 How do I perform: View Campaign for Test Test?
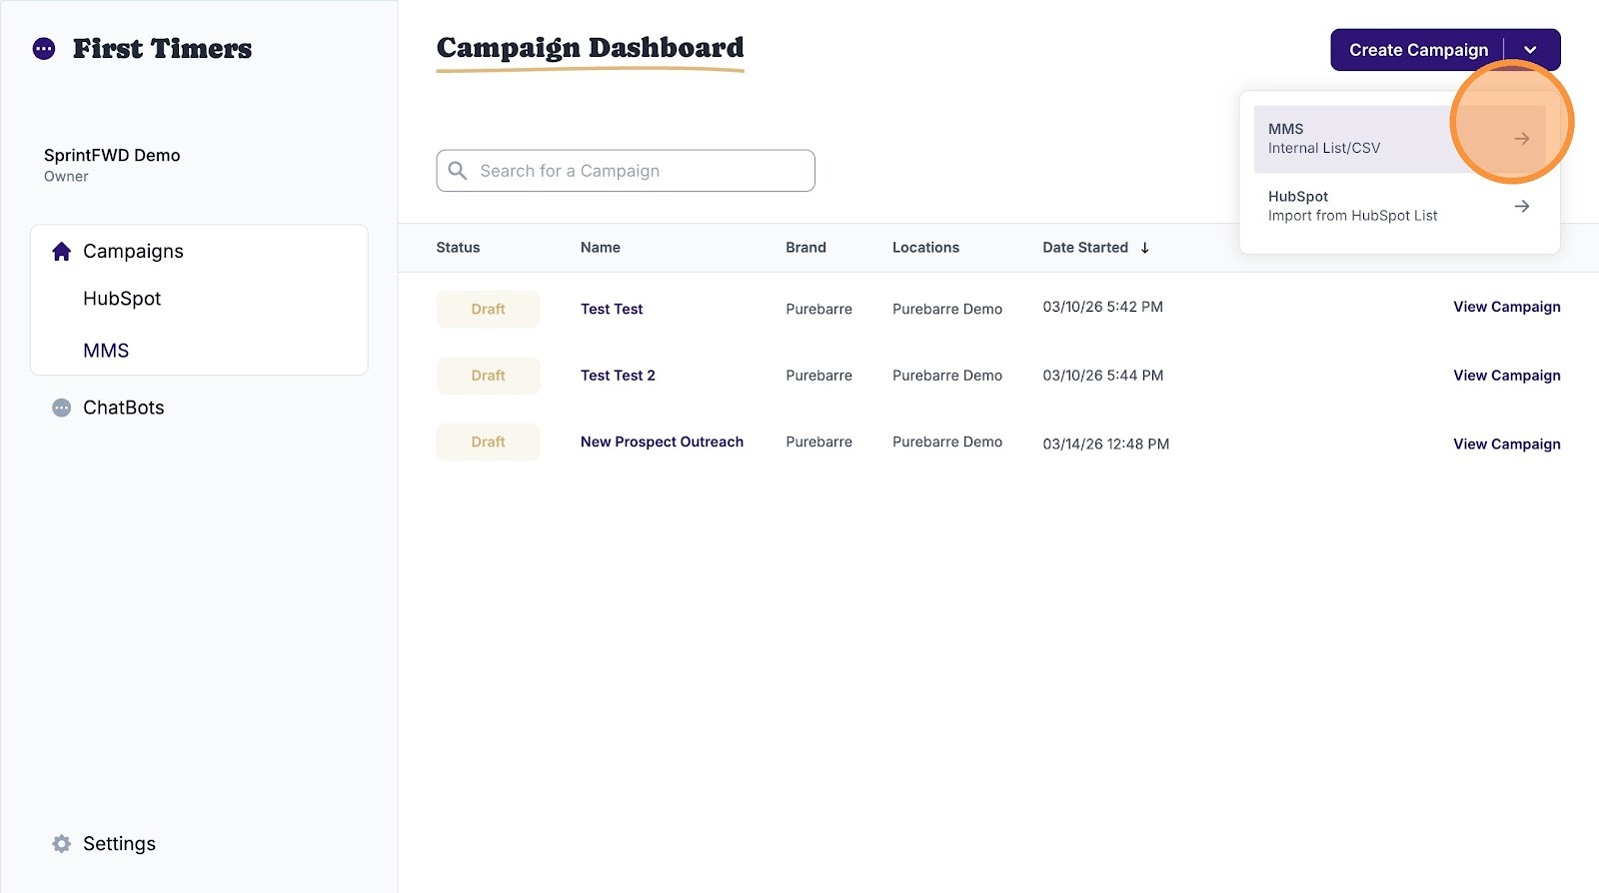(1506, 308)
